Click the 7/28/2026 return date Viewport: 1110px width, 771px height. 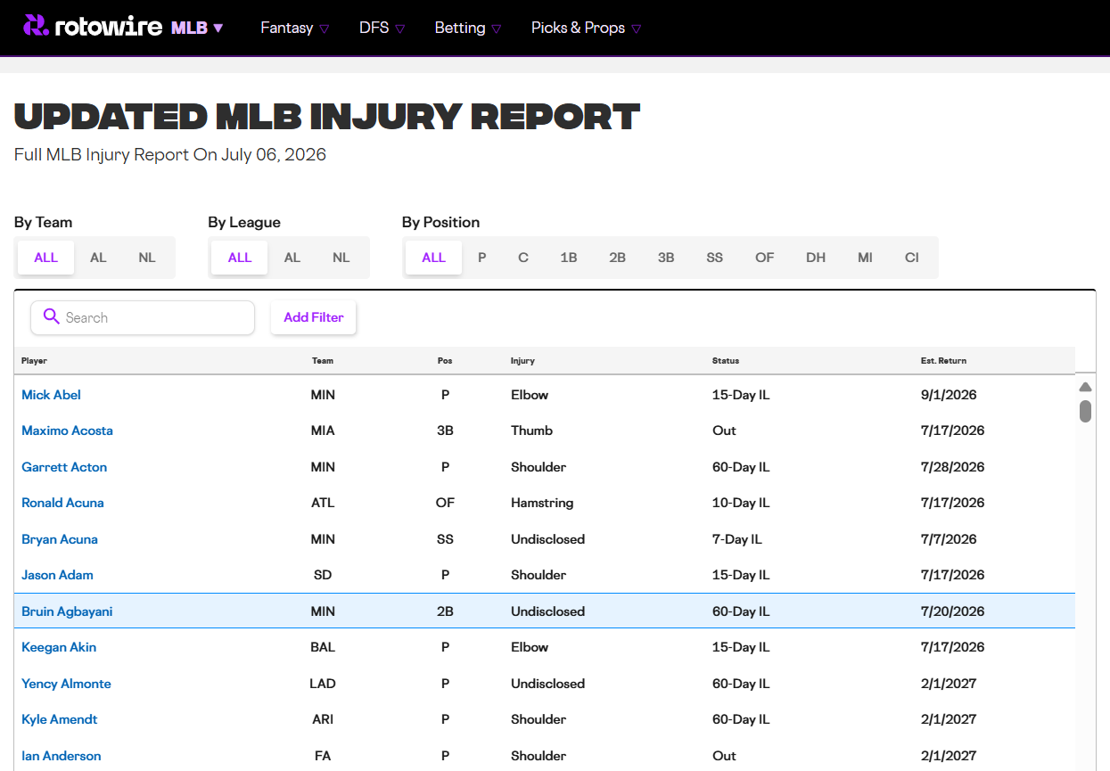(952, 467)
